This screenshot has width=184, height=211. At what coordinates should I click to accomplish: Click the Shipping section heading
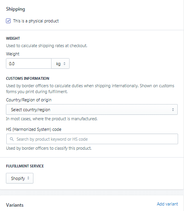pyautogui.click(x=15, y=9)
